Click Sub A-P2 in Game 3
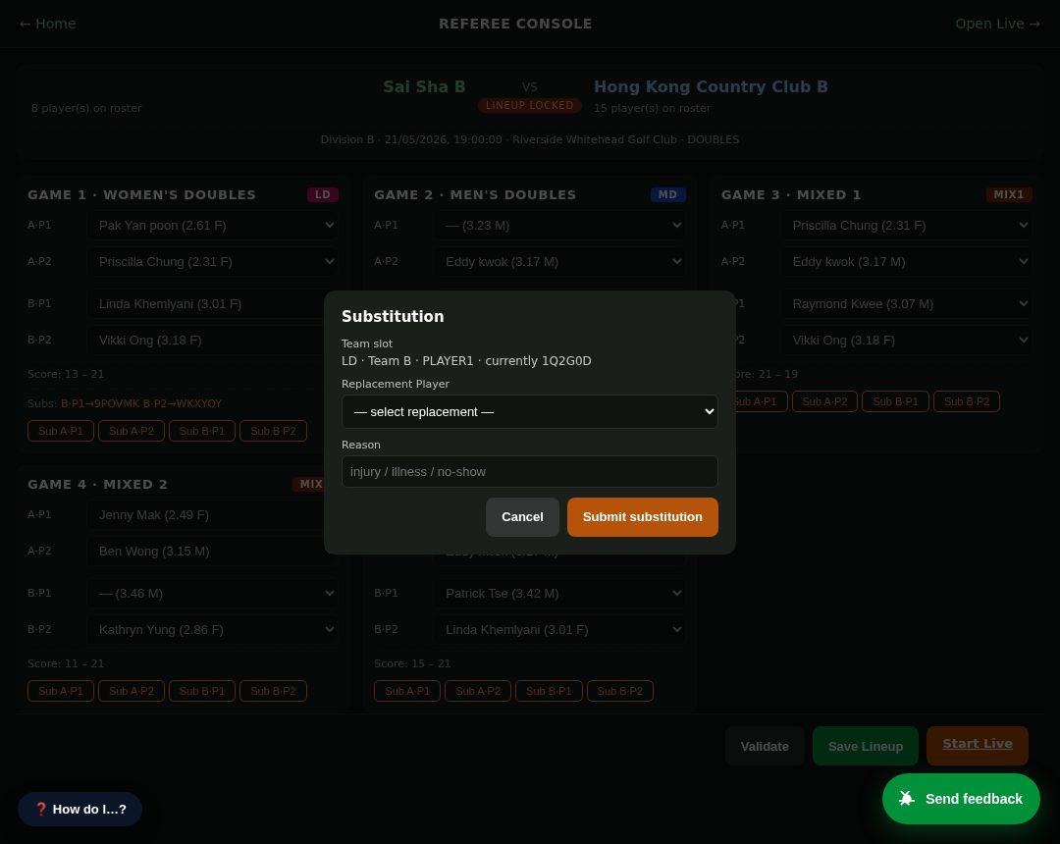1060x844 pixels. point(824,401)
